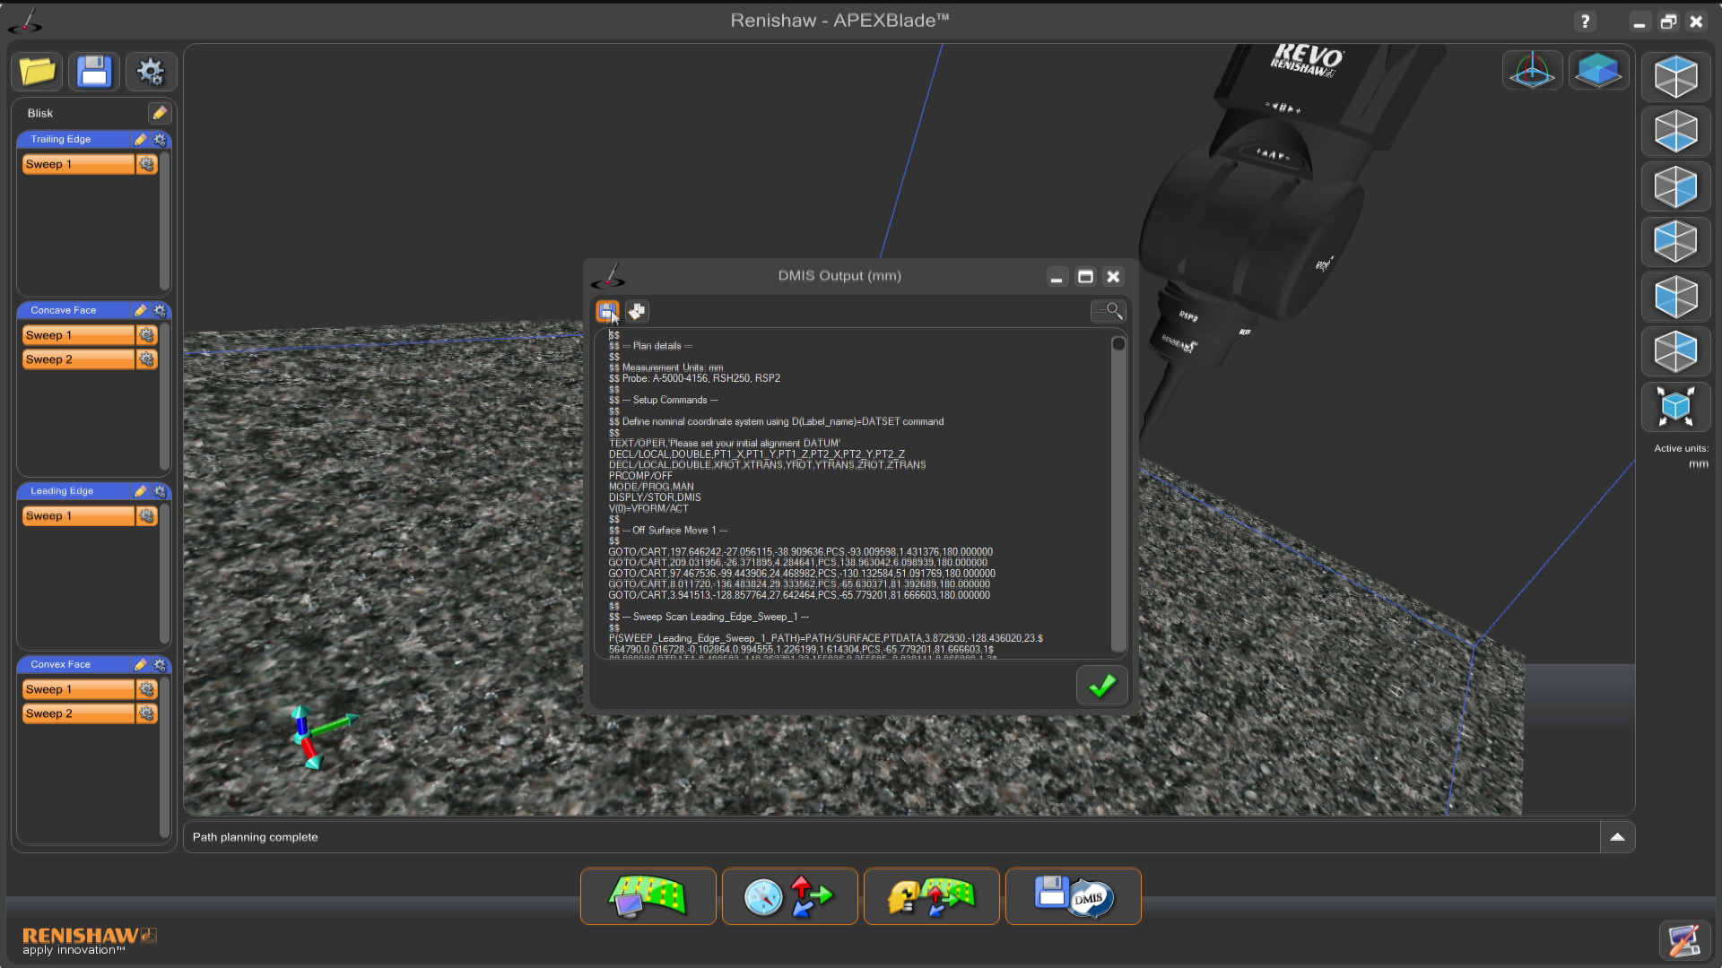The height and width of the screenshot is (968, 1722).
Task: Open settings gear for Trailing Edge Sweep 1
Action: 147,164
